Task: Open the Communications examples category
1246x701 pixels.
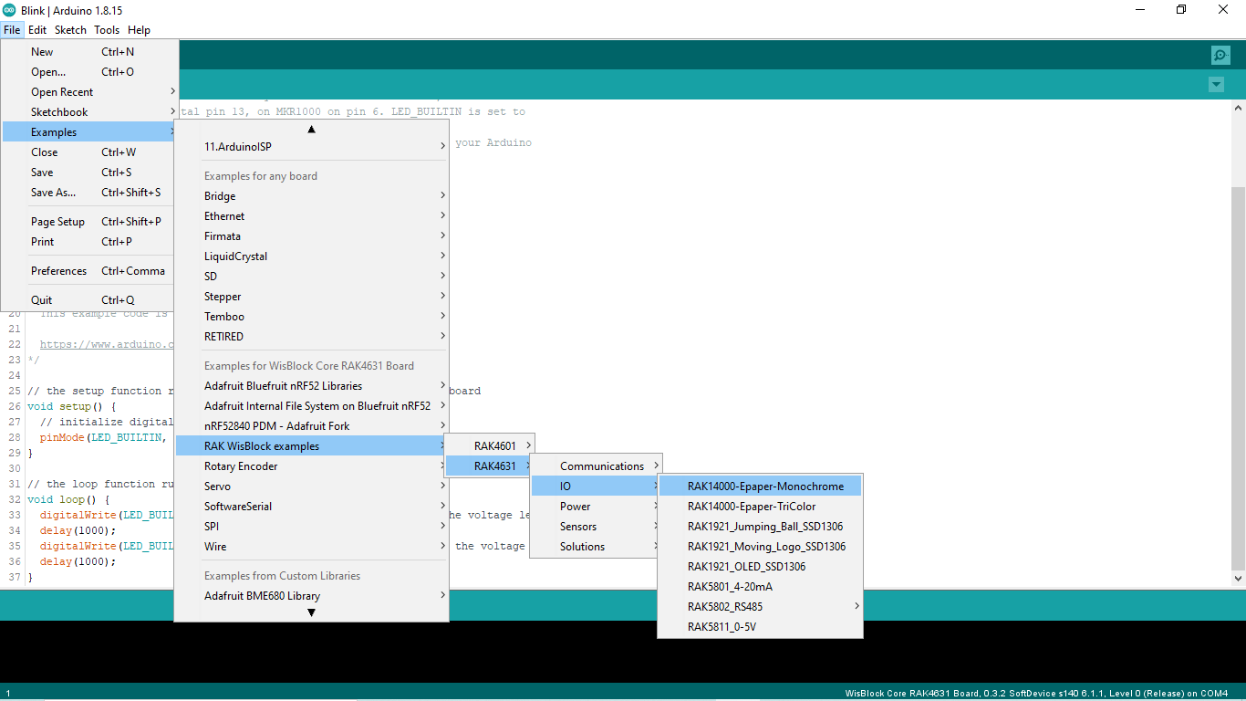Action: coord(597,466)
